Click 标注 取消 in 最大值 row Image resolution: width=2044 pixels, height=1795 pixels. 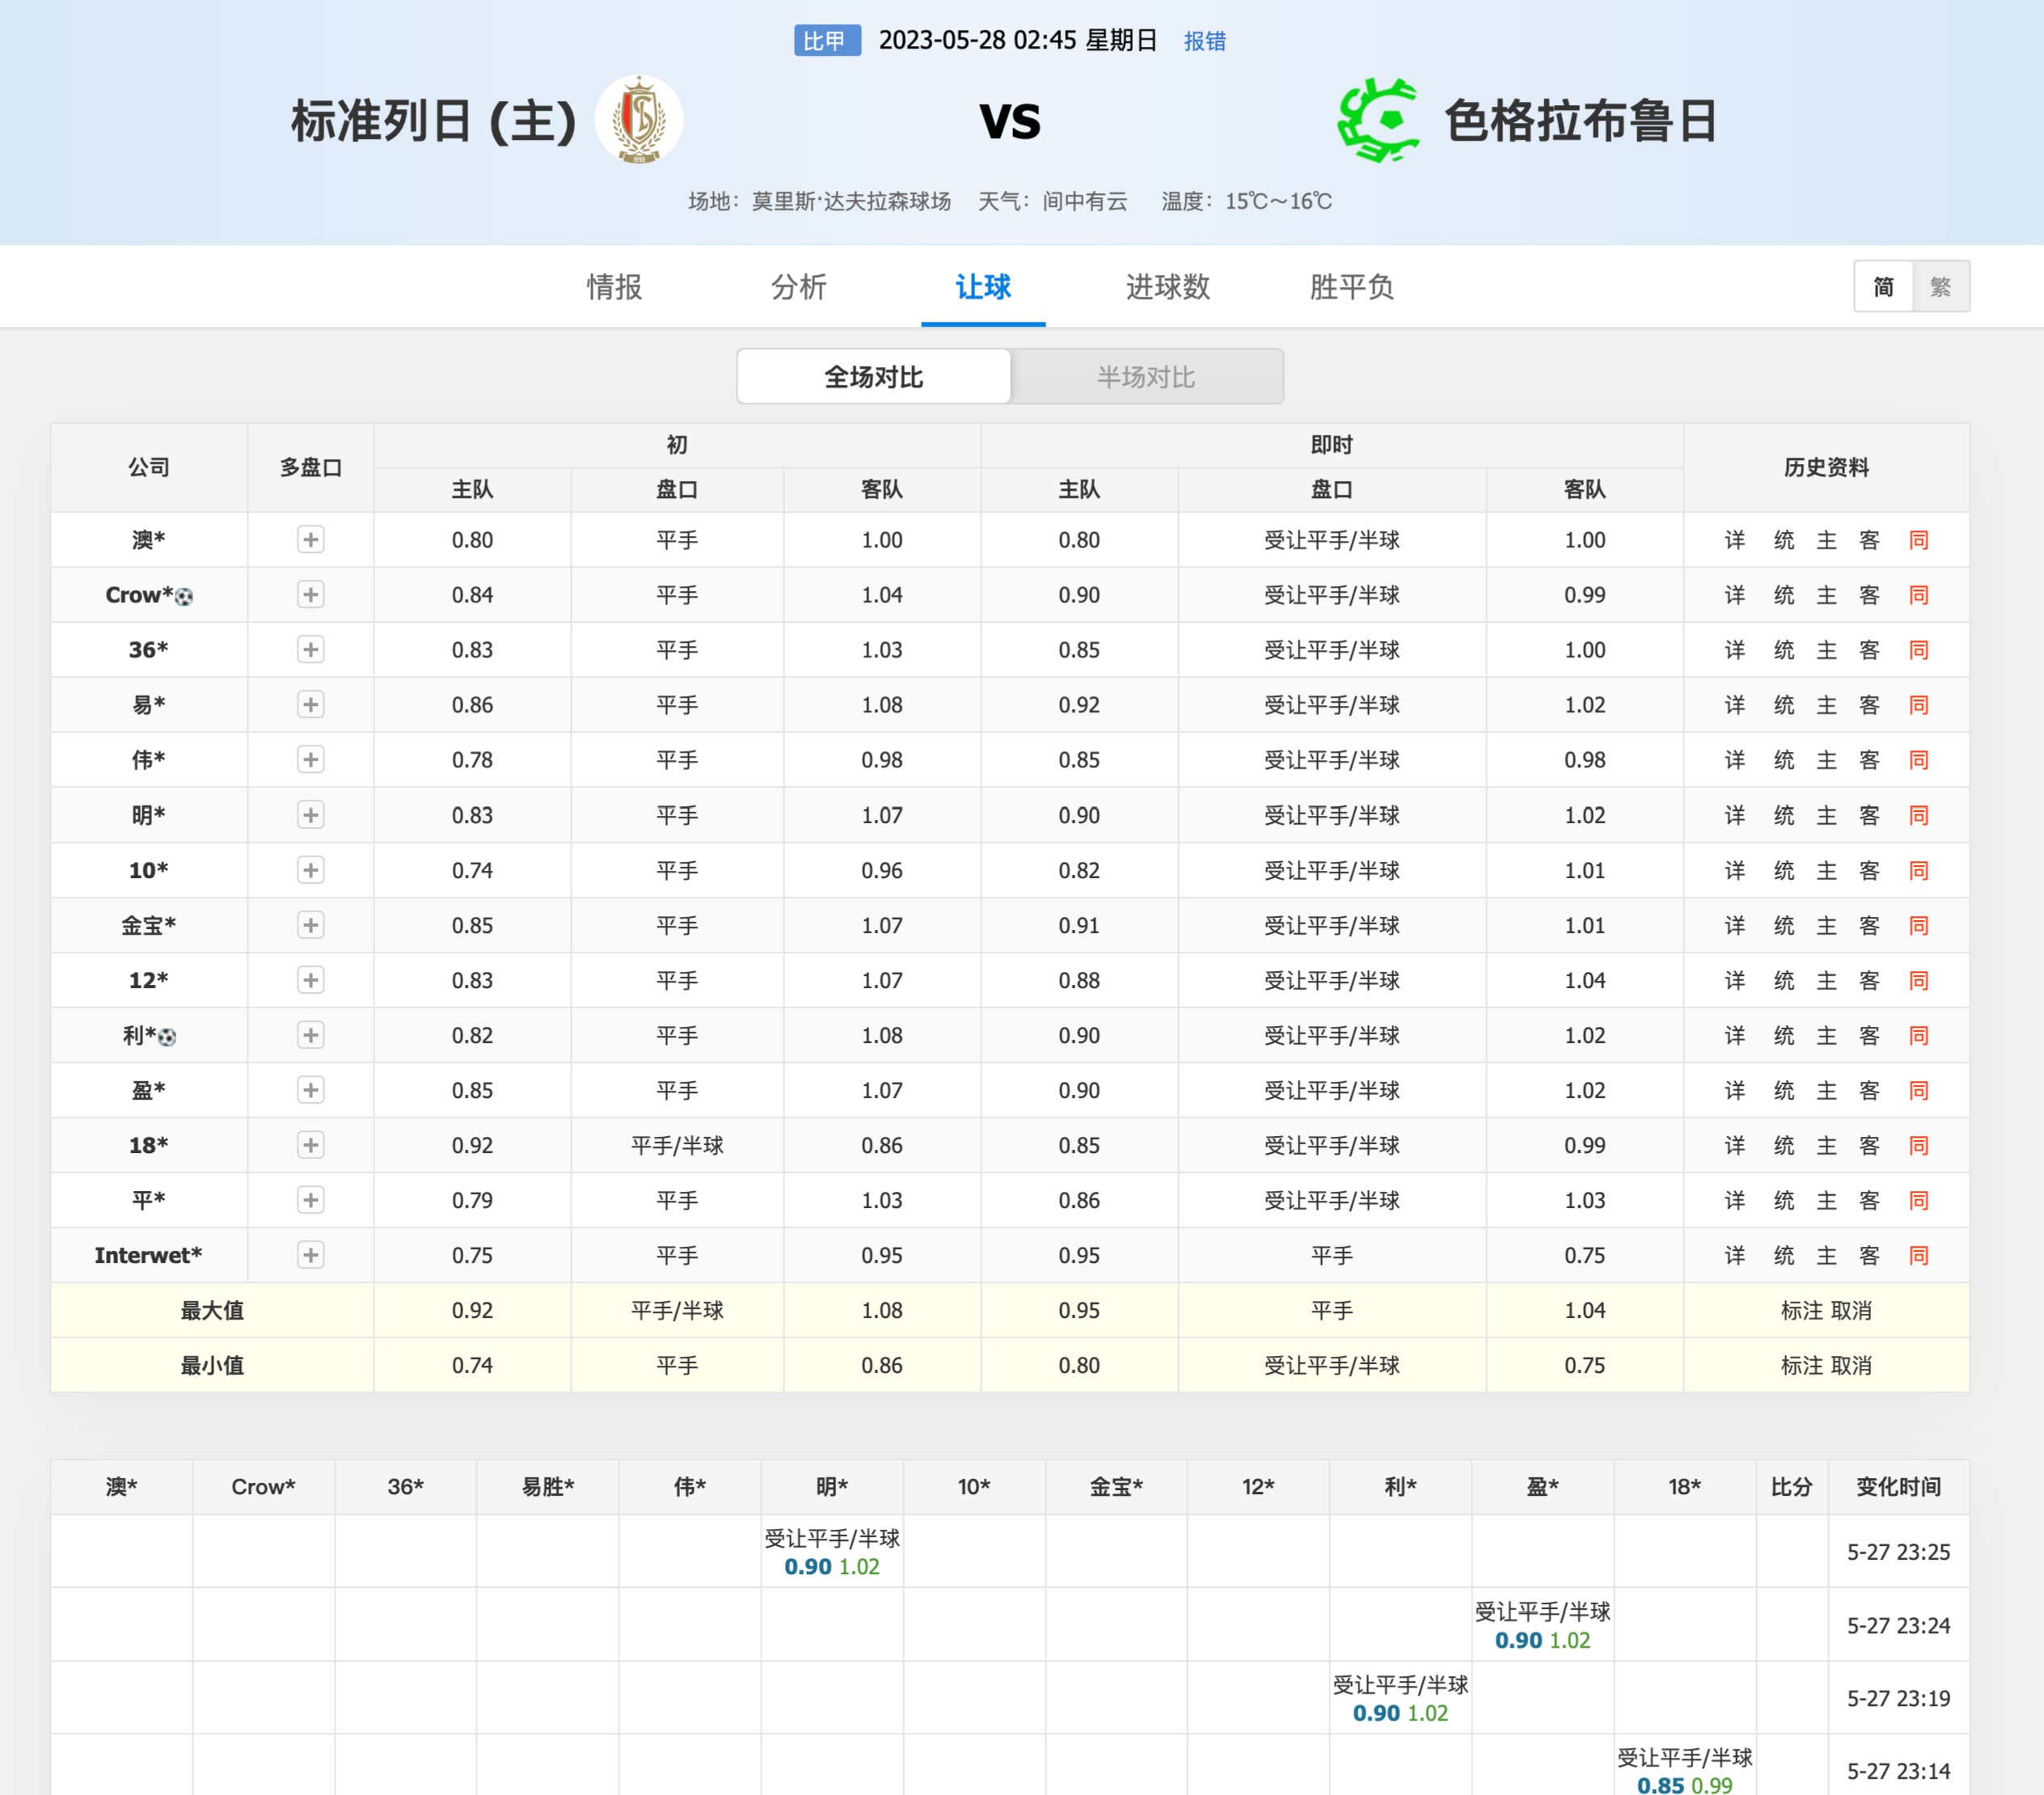point(1826,1310)
